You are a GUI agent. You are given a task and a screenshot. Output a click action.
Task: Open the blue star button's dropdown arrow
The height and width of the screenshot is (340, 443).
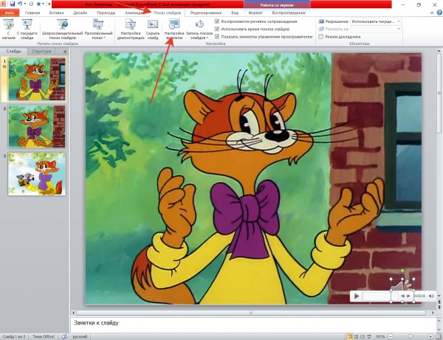pyautogui.click(x=44, y=4)
